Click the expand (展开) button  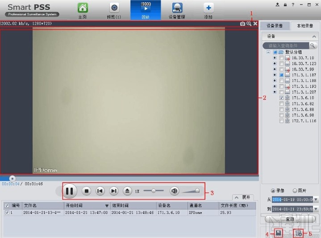click(243, 197)
